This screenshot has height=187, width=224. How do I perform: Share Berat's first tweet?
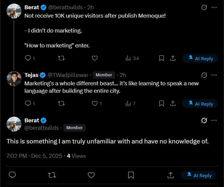pos(173,58)
